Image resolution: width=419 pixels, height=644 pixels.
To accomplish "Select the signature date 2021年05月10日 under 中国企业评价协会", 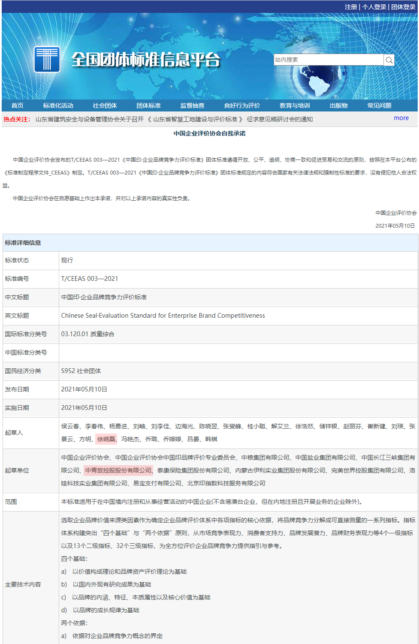I will 395,226.
